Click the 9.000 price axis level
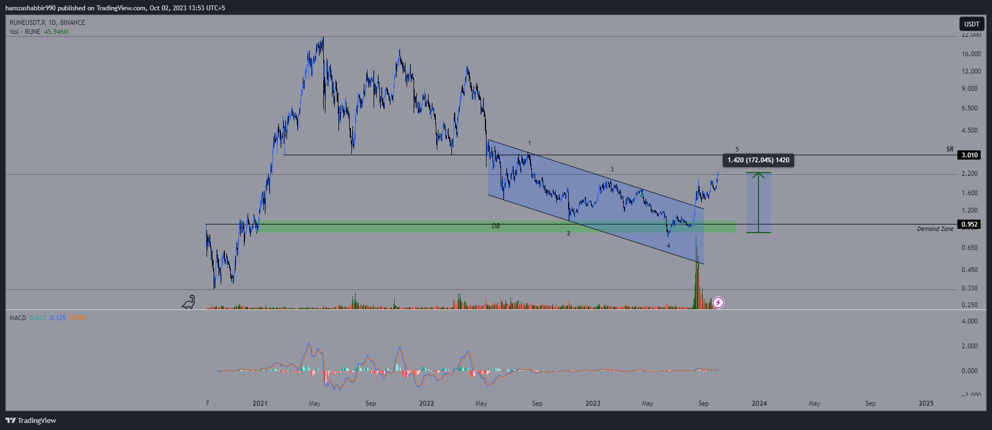Image resolution: width=992 pixels, height=430 pixels. point(971,89)
